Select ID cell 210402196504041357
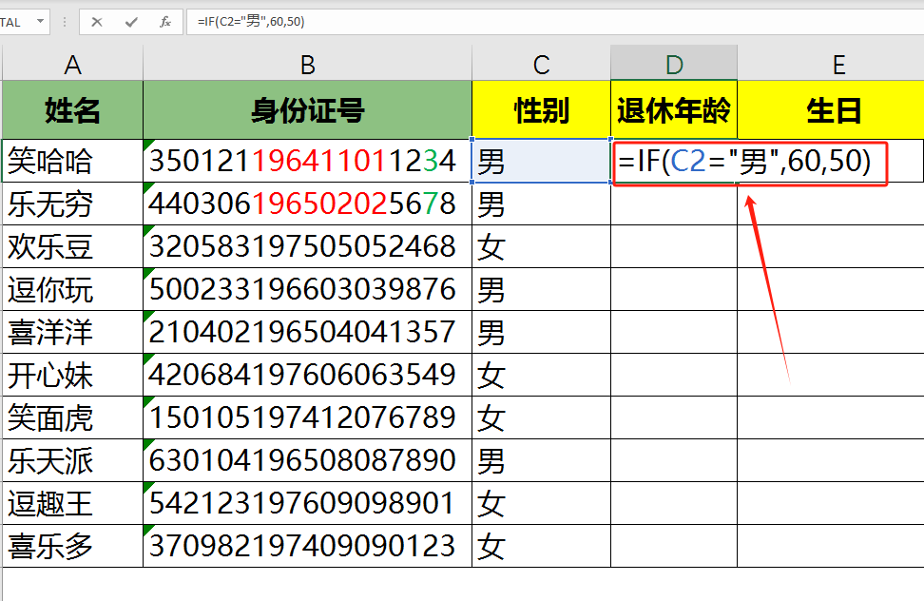 308,332
